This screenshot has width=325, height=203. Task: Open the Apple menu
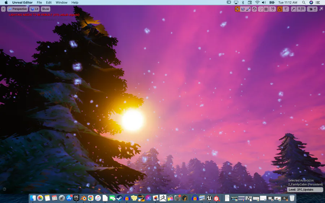(x=6, y=3)
